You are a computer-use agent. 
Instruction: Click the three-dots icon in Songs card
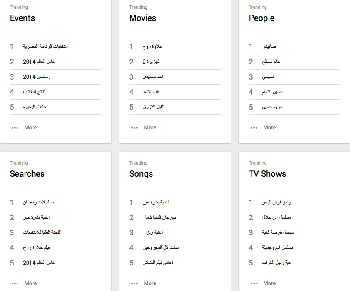pyautogui.click(x=134, y=283)
